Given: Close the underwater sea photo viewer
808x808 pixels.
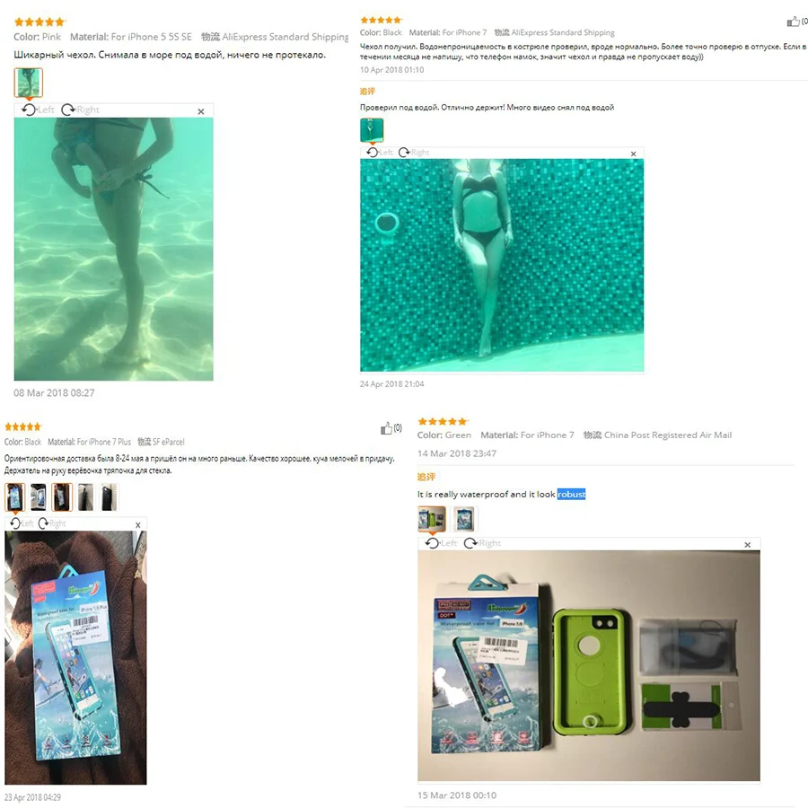Looking at the screenshot, I should [201, 111].
